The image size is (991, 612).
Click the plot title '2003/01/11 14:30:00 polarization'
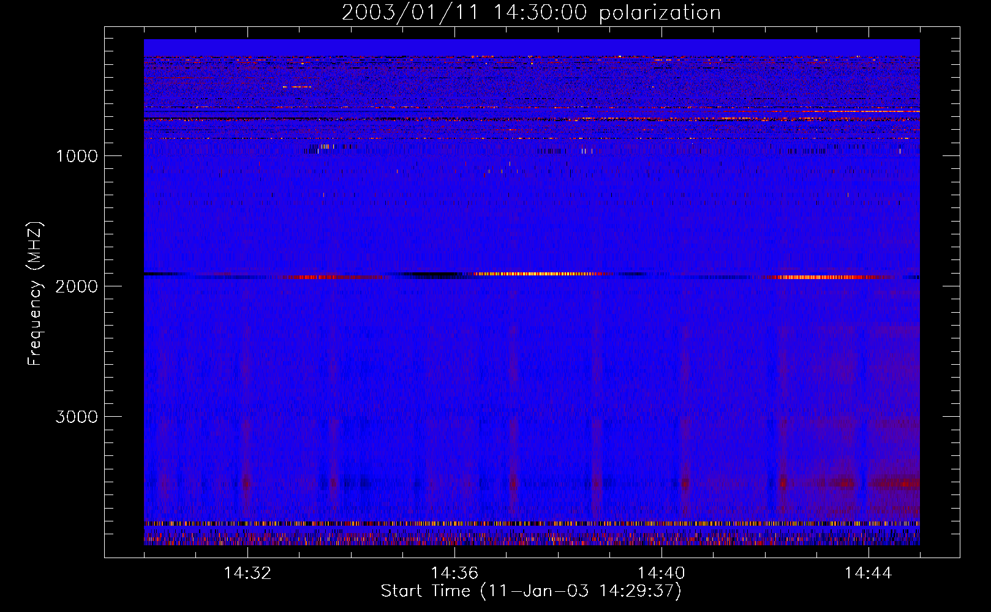(x=531, y=13)
